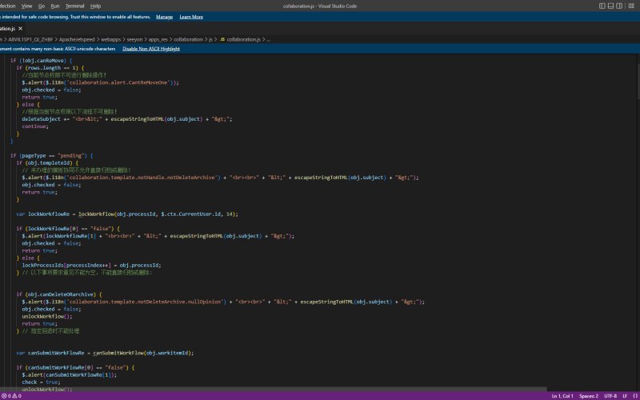Screen dimensions: 640x400
Task: Click '$.alert(canSubmitWorkFlowRe[1]);' line
Action: 70,374
